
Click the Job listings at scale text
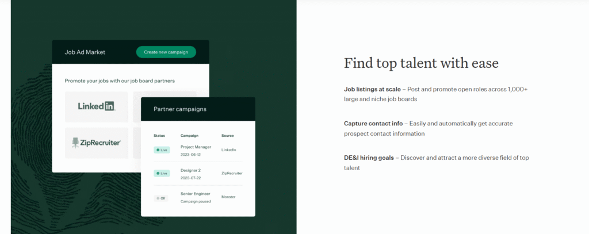[372, 89]
